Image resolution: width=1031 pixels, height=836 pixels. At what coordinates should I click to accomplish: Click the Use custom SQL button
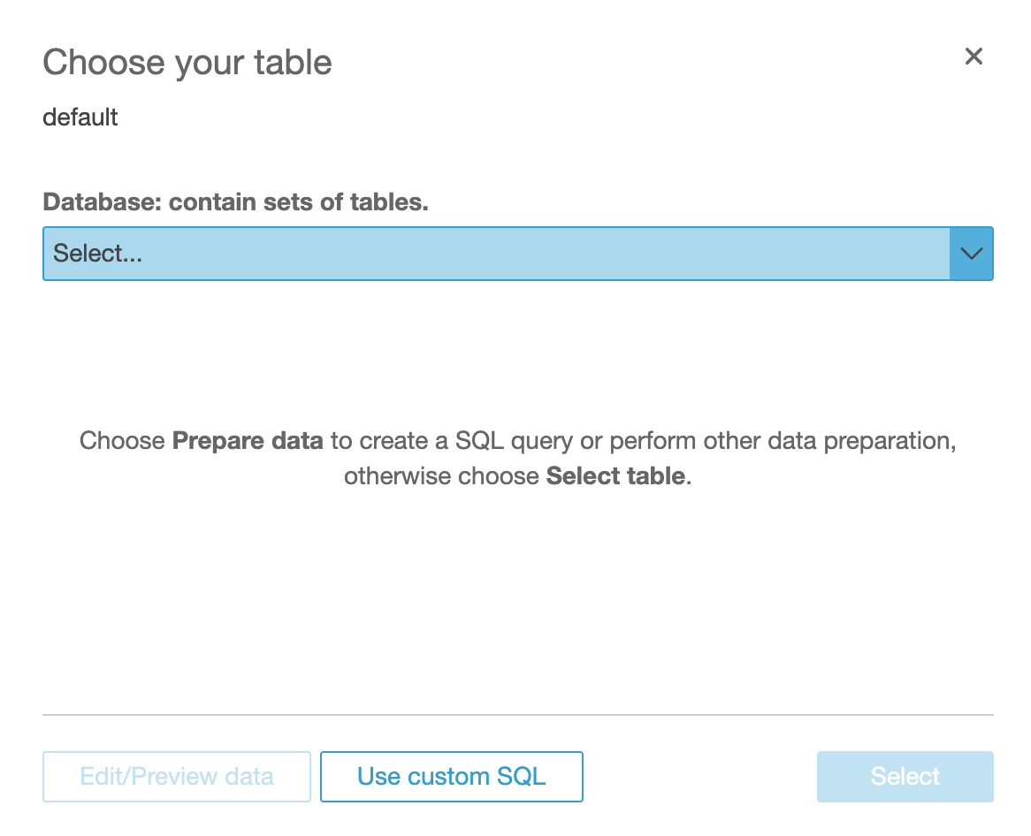pos(451,777)
